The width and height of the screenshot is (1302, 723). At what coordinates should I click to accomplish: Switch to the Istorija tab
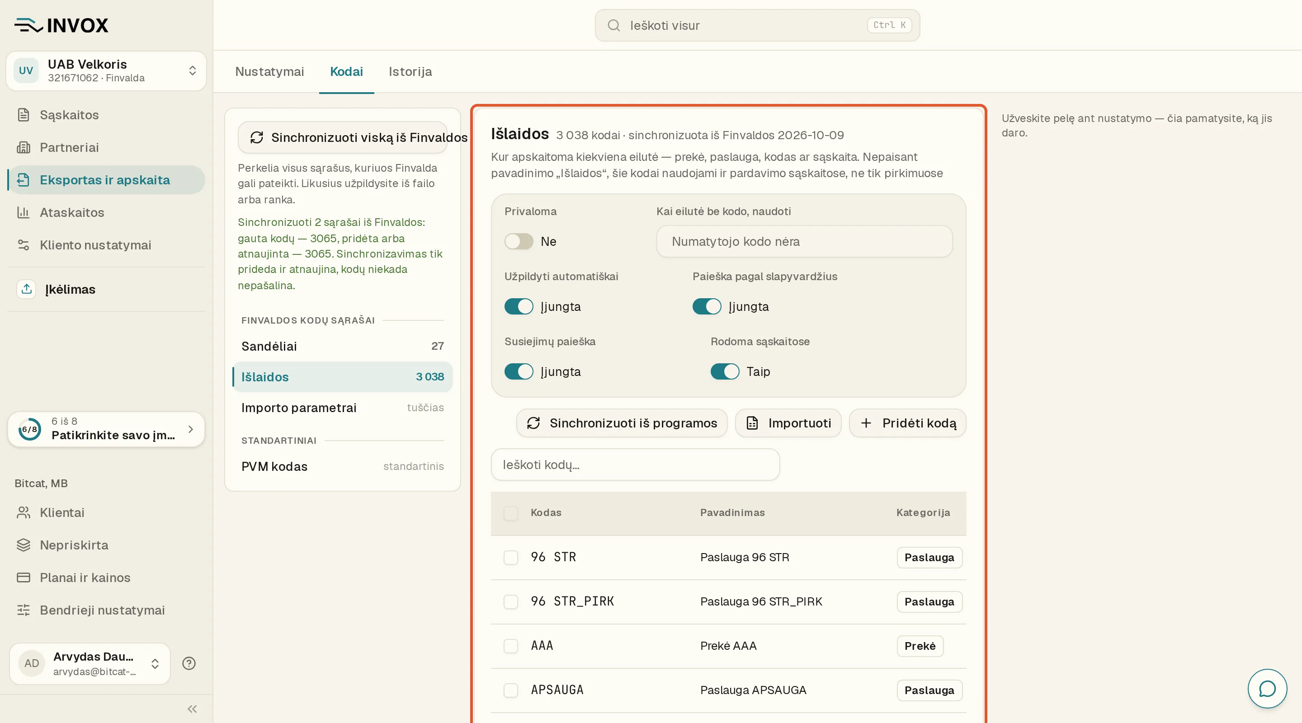[x=410, y=72]
